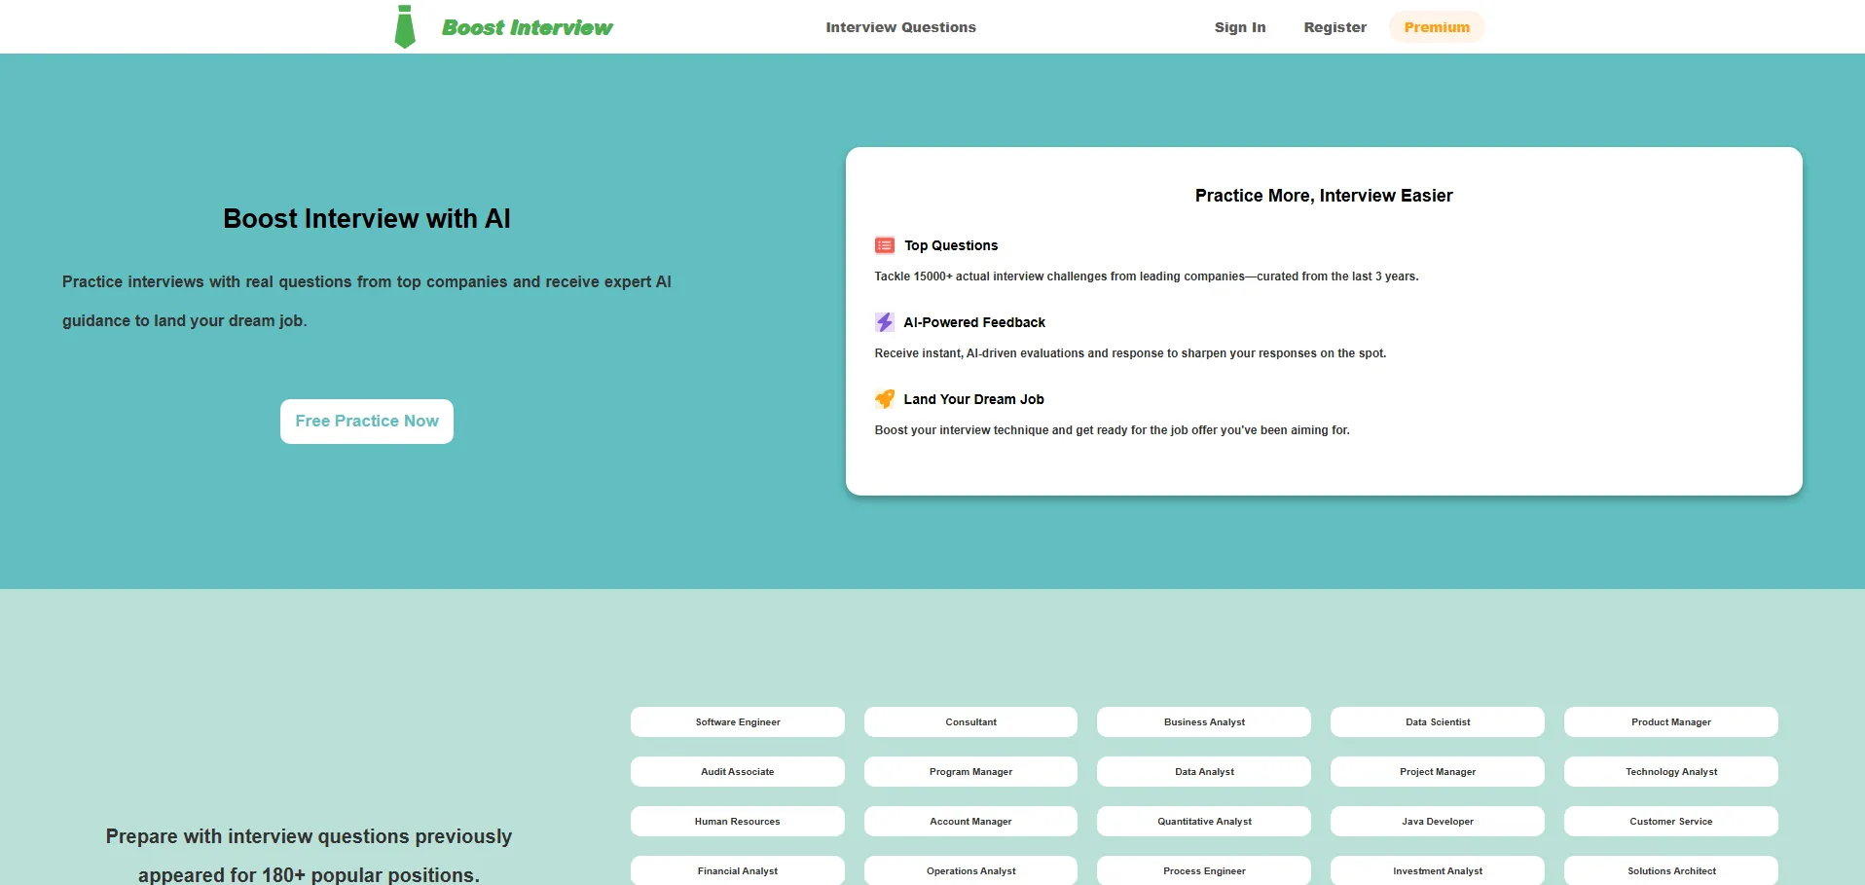This screenshot has height=885, width=1865.
Task: Click the green tie logo icon
Action: click(x=405, y=27)
